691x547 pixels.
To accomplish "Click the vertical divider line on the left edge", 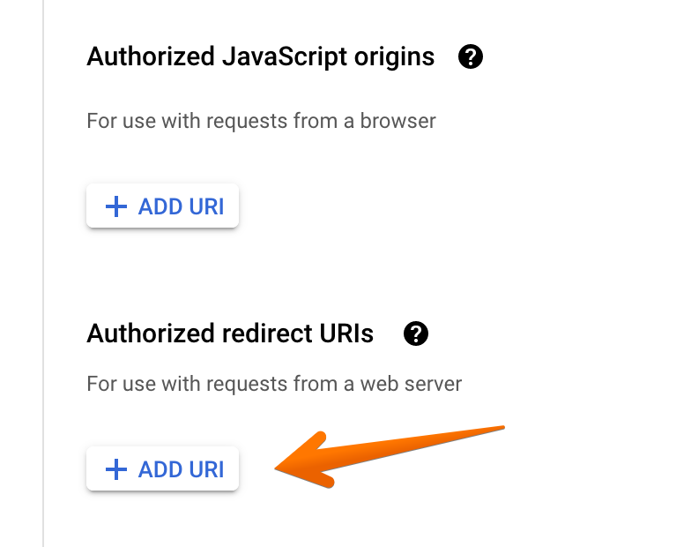I will [x=43, y=273].
